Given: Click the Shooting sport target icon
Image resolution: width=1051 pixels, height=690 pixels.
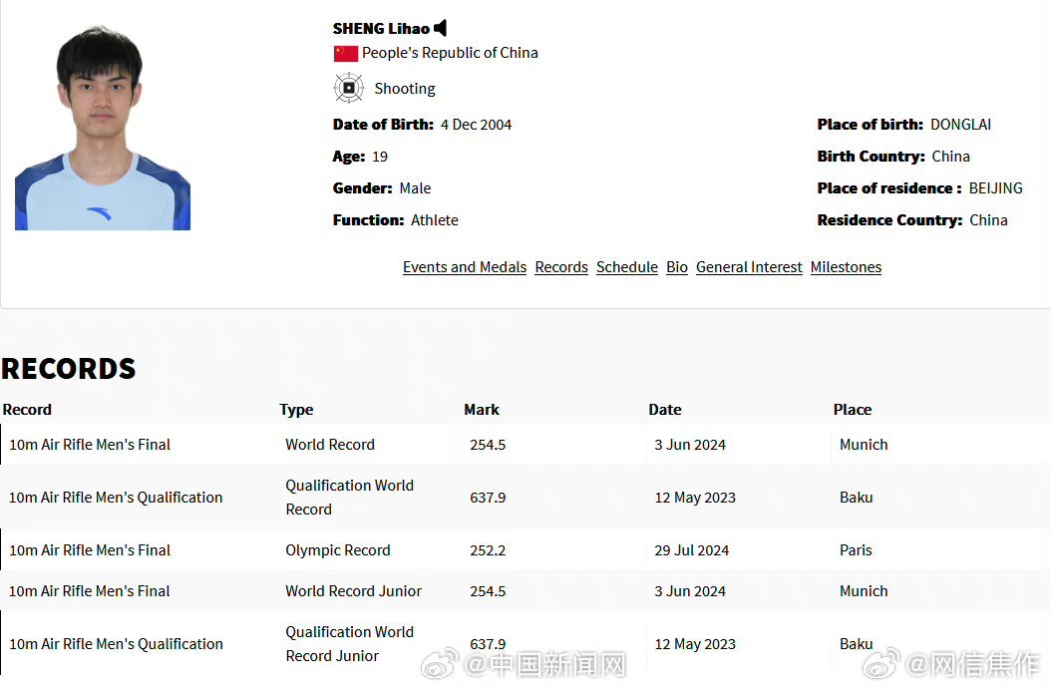Looking at the screenshot, I should pyautogui.click(x=348, y=88).
